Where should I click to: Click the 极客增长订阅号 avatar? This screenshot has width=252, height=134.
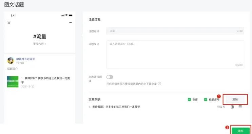(11, 61)
